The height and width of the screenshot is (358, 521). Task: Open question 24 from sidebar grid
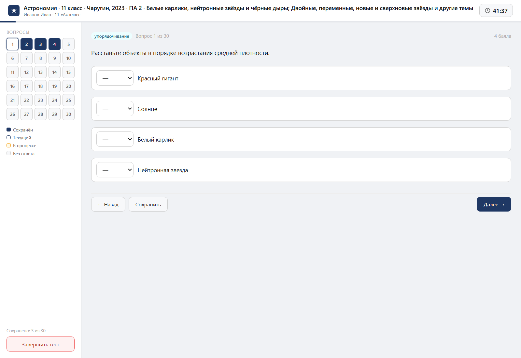pyautogui.click(x=54, y=100)
